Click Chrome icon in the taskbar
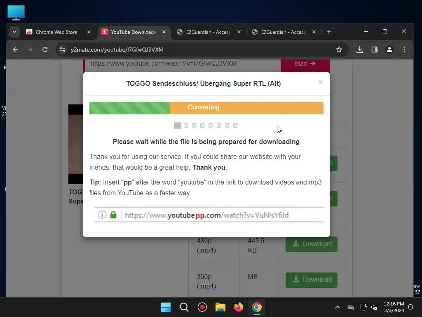 [257, 307]
